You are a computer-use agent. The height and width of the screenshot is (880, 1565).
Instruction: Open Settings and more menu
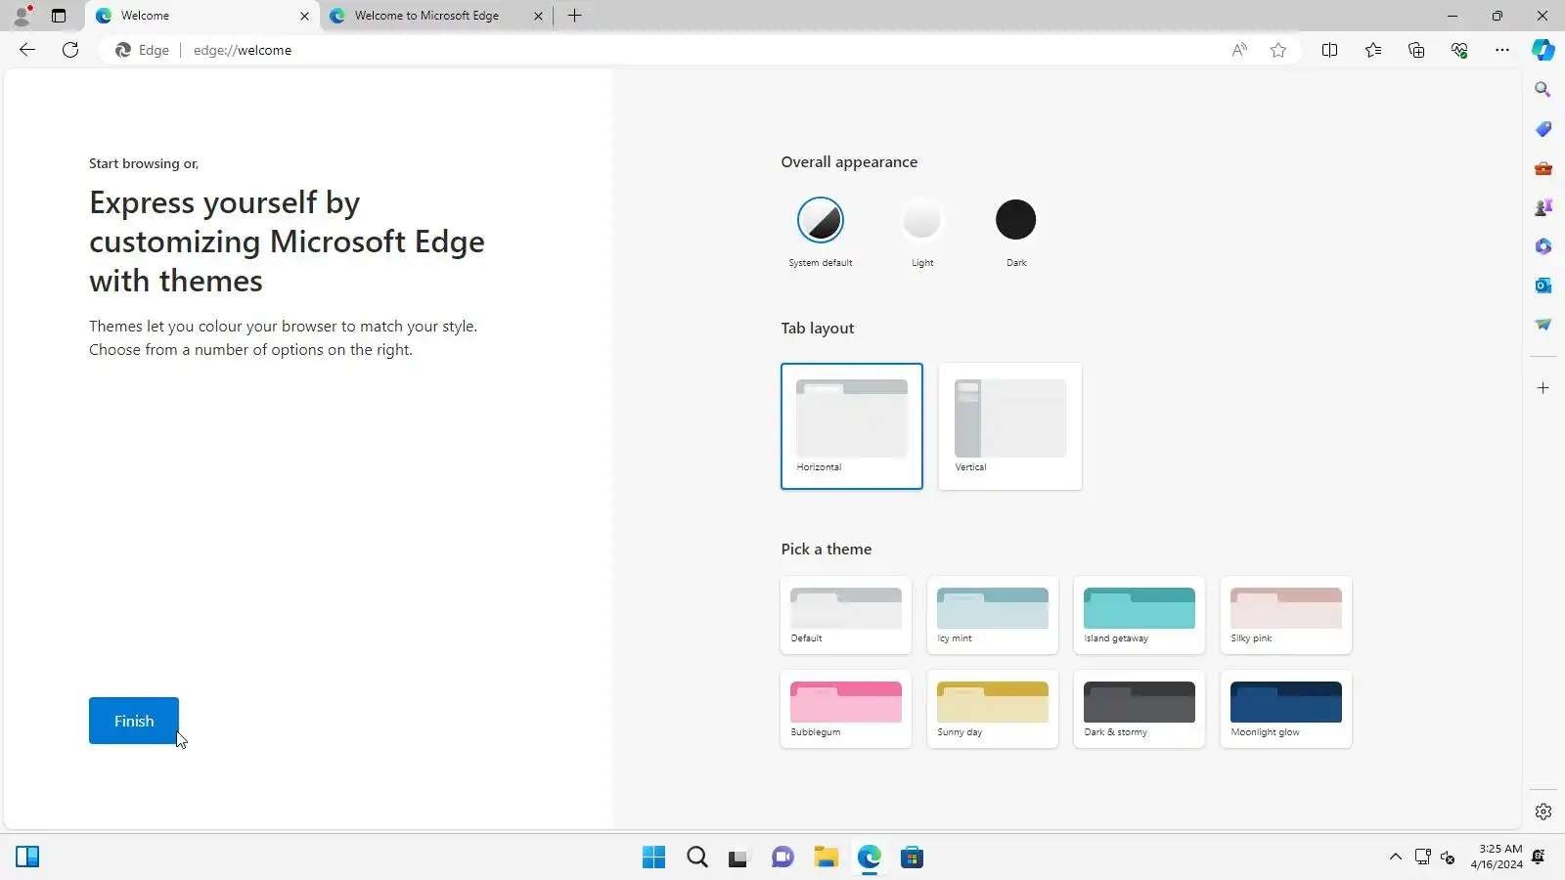pyautogui.click(x=1502, y=50)
